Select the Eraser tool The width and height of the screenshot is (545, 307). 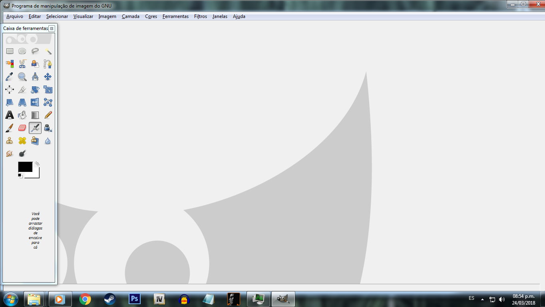(x=22, y=128)
